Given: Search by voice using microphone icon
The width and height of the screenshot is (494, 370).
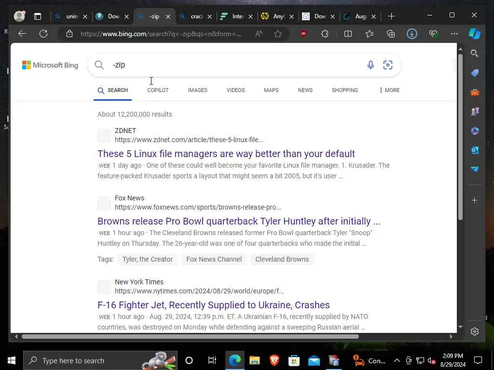Looking at the screenshot, I should 370,65.
